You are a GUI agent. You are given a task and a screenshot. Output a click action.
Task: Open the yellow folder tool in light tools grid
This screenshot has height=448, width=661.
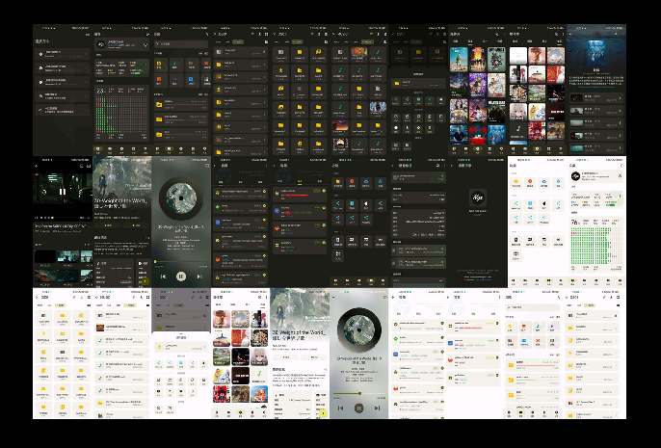[516, 183]
